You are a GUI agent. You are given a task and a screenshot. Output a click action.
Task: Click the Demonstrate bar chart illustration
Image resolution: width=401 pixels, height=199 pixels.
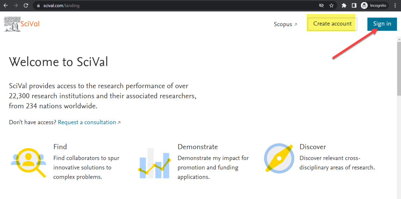click(154, 163)
